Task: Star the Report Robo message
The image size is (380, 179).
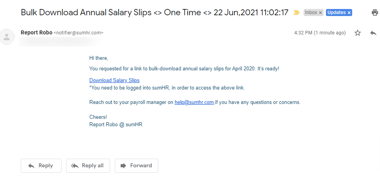Action: pos(358,33)
